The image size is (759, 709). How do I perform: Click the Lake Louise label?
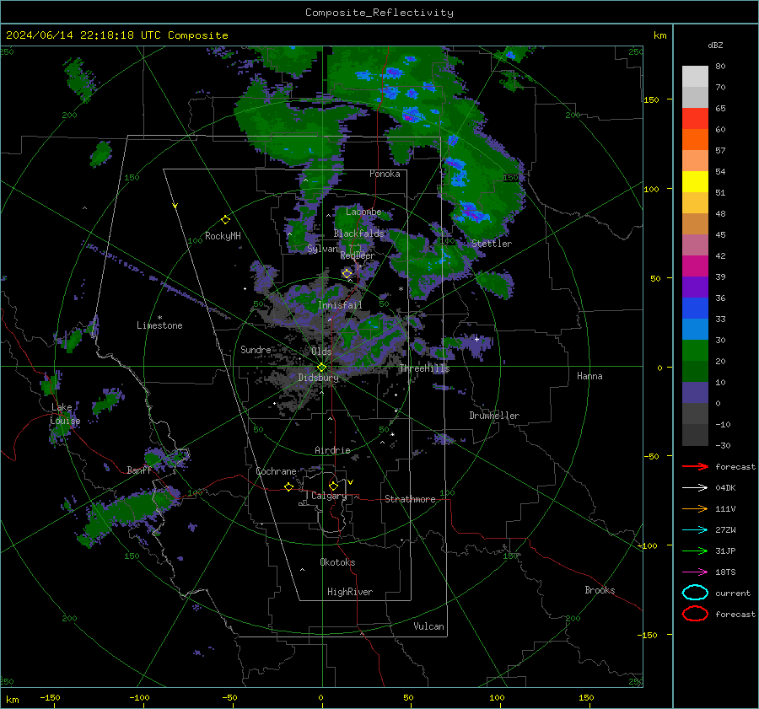click(65, 414)
